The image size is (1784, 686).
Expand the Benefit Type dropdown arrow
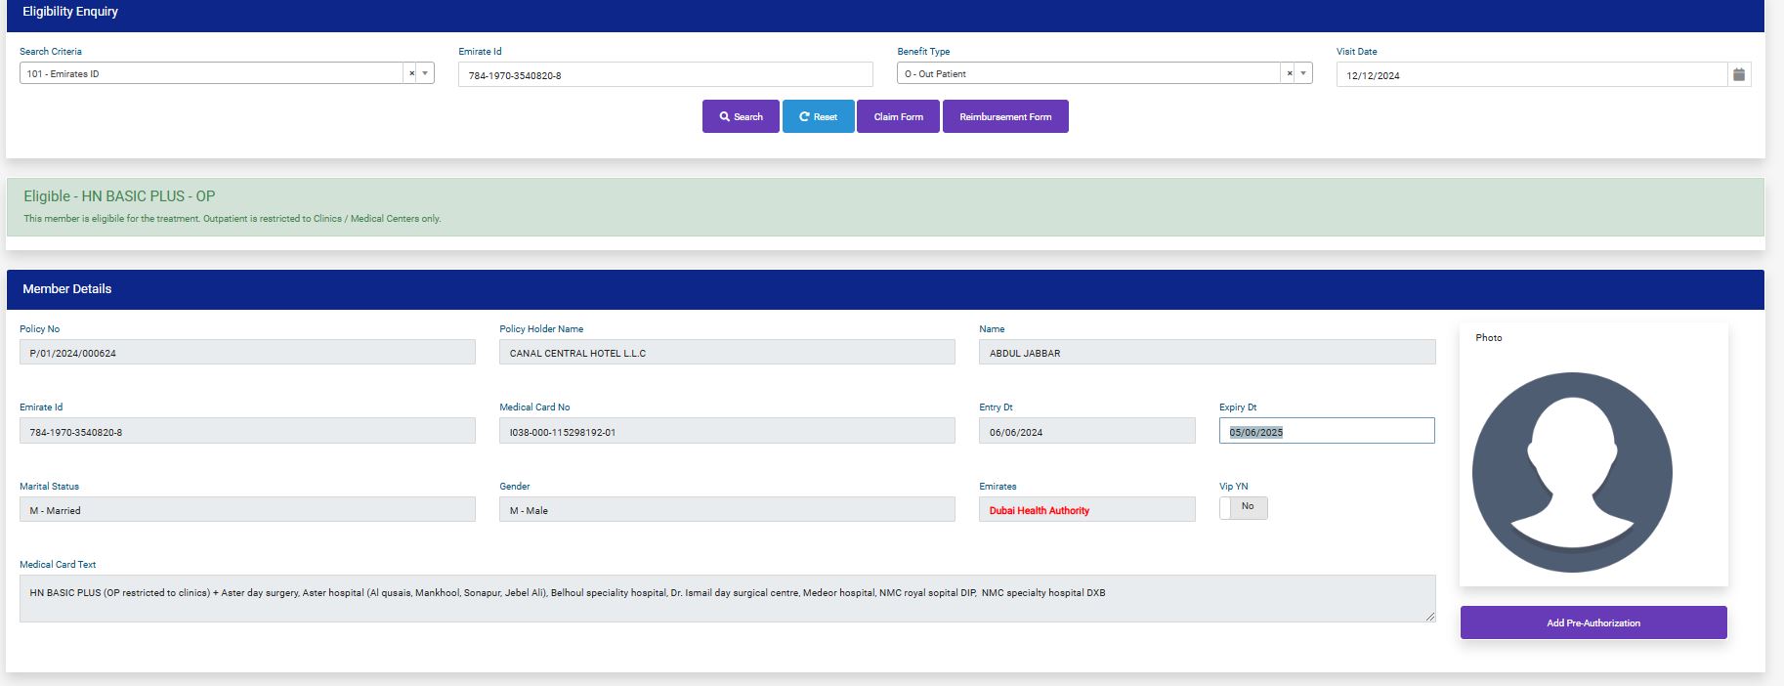[1302, 73]
